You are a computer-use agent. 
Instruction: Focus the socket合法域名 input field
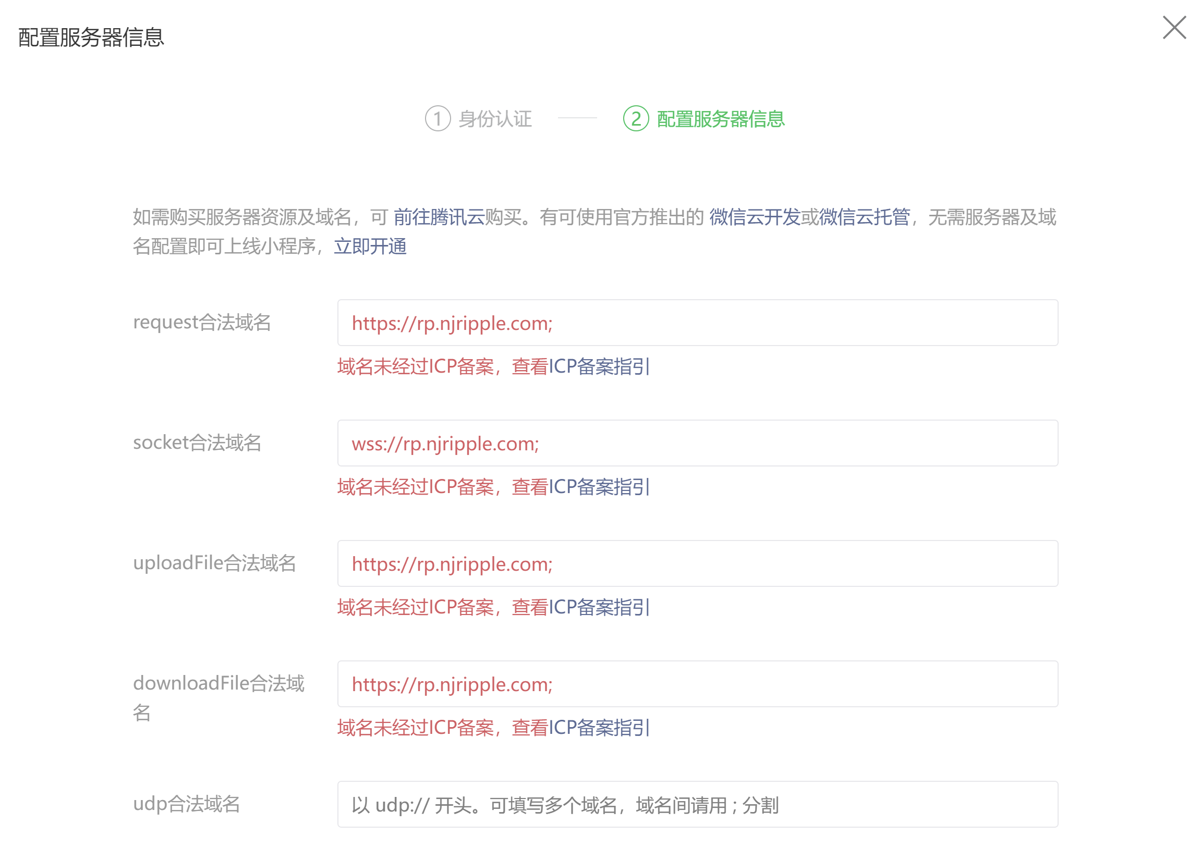tap(697, 443)
